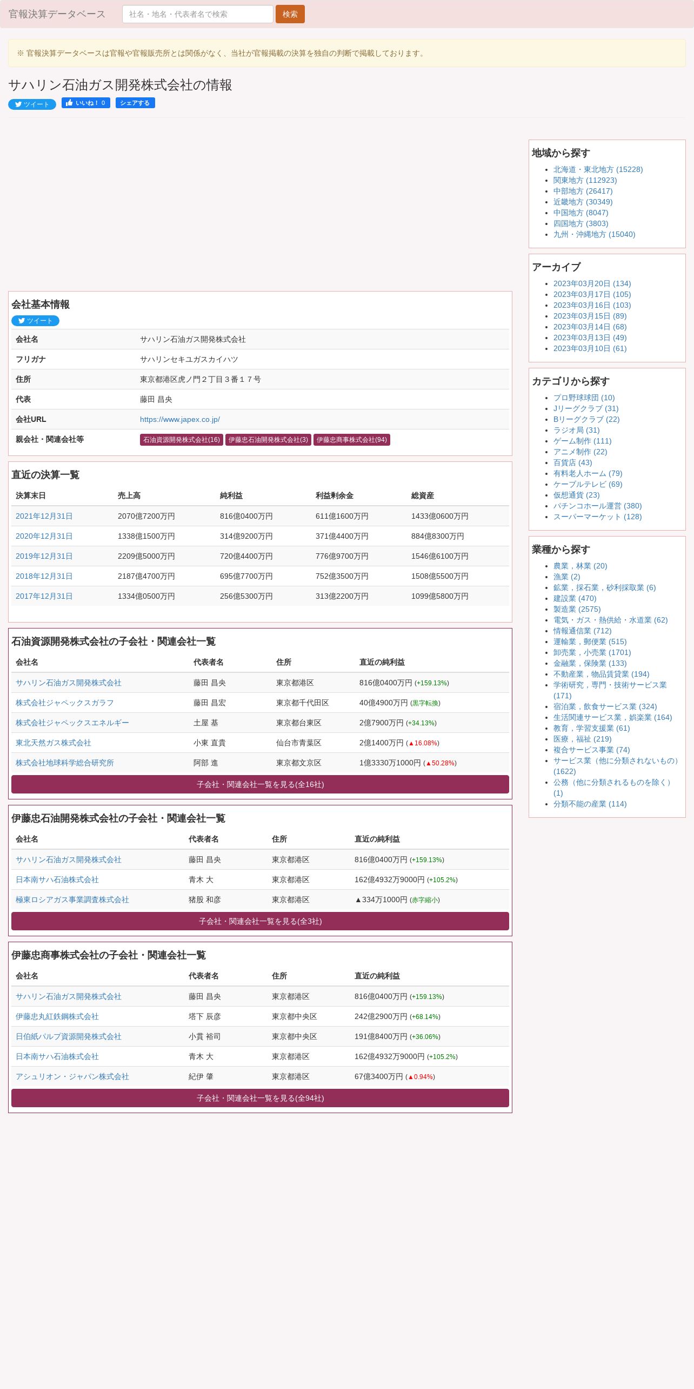
Task: Open 2019年12月31日 settlement record
Action: (x=44, y=556)
